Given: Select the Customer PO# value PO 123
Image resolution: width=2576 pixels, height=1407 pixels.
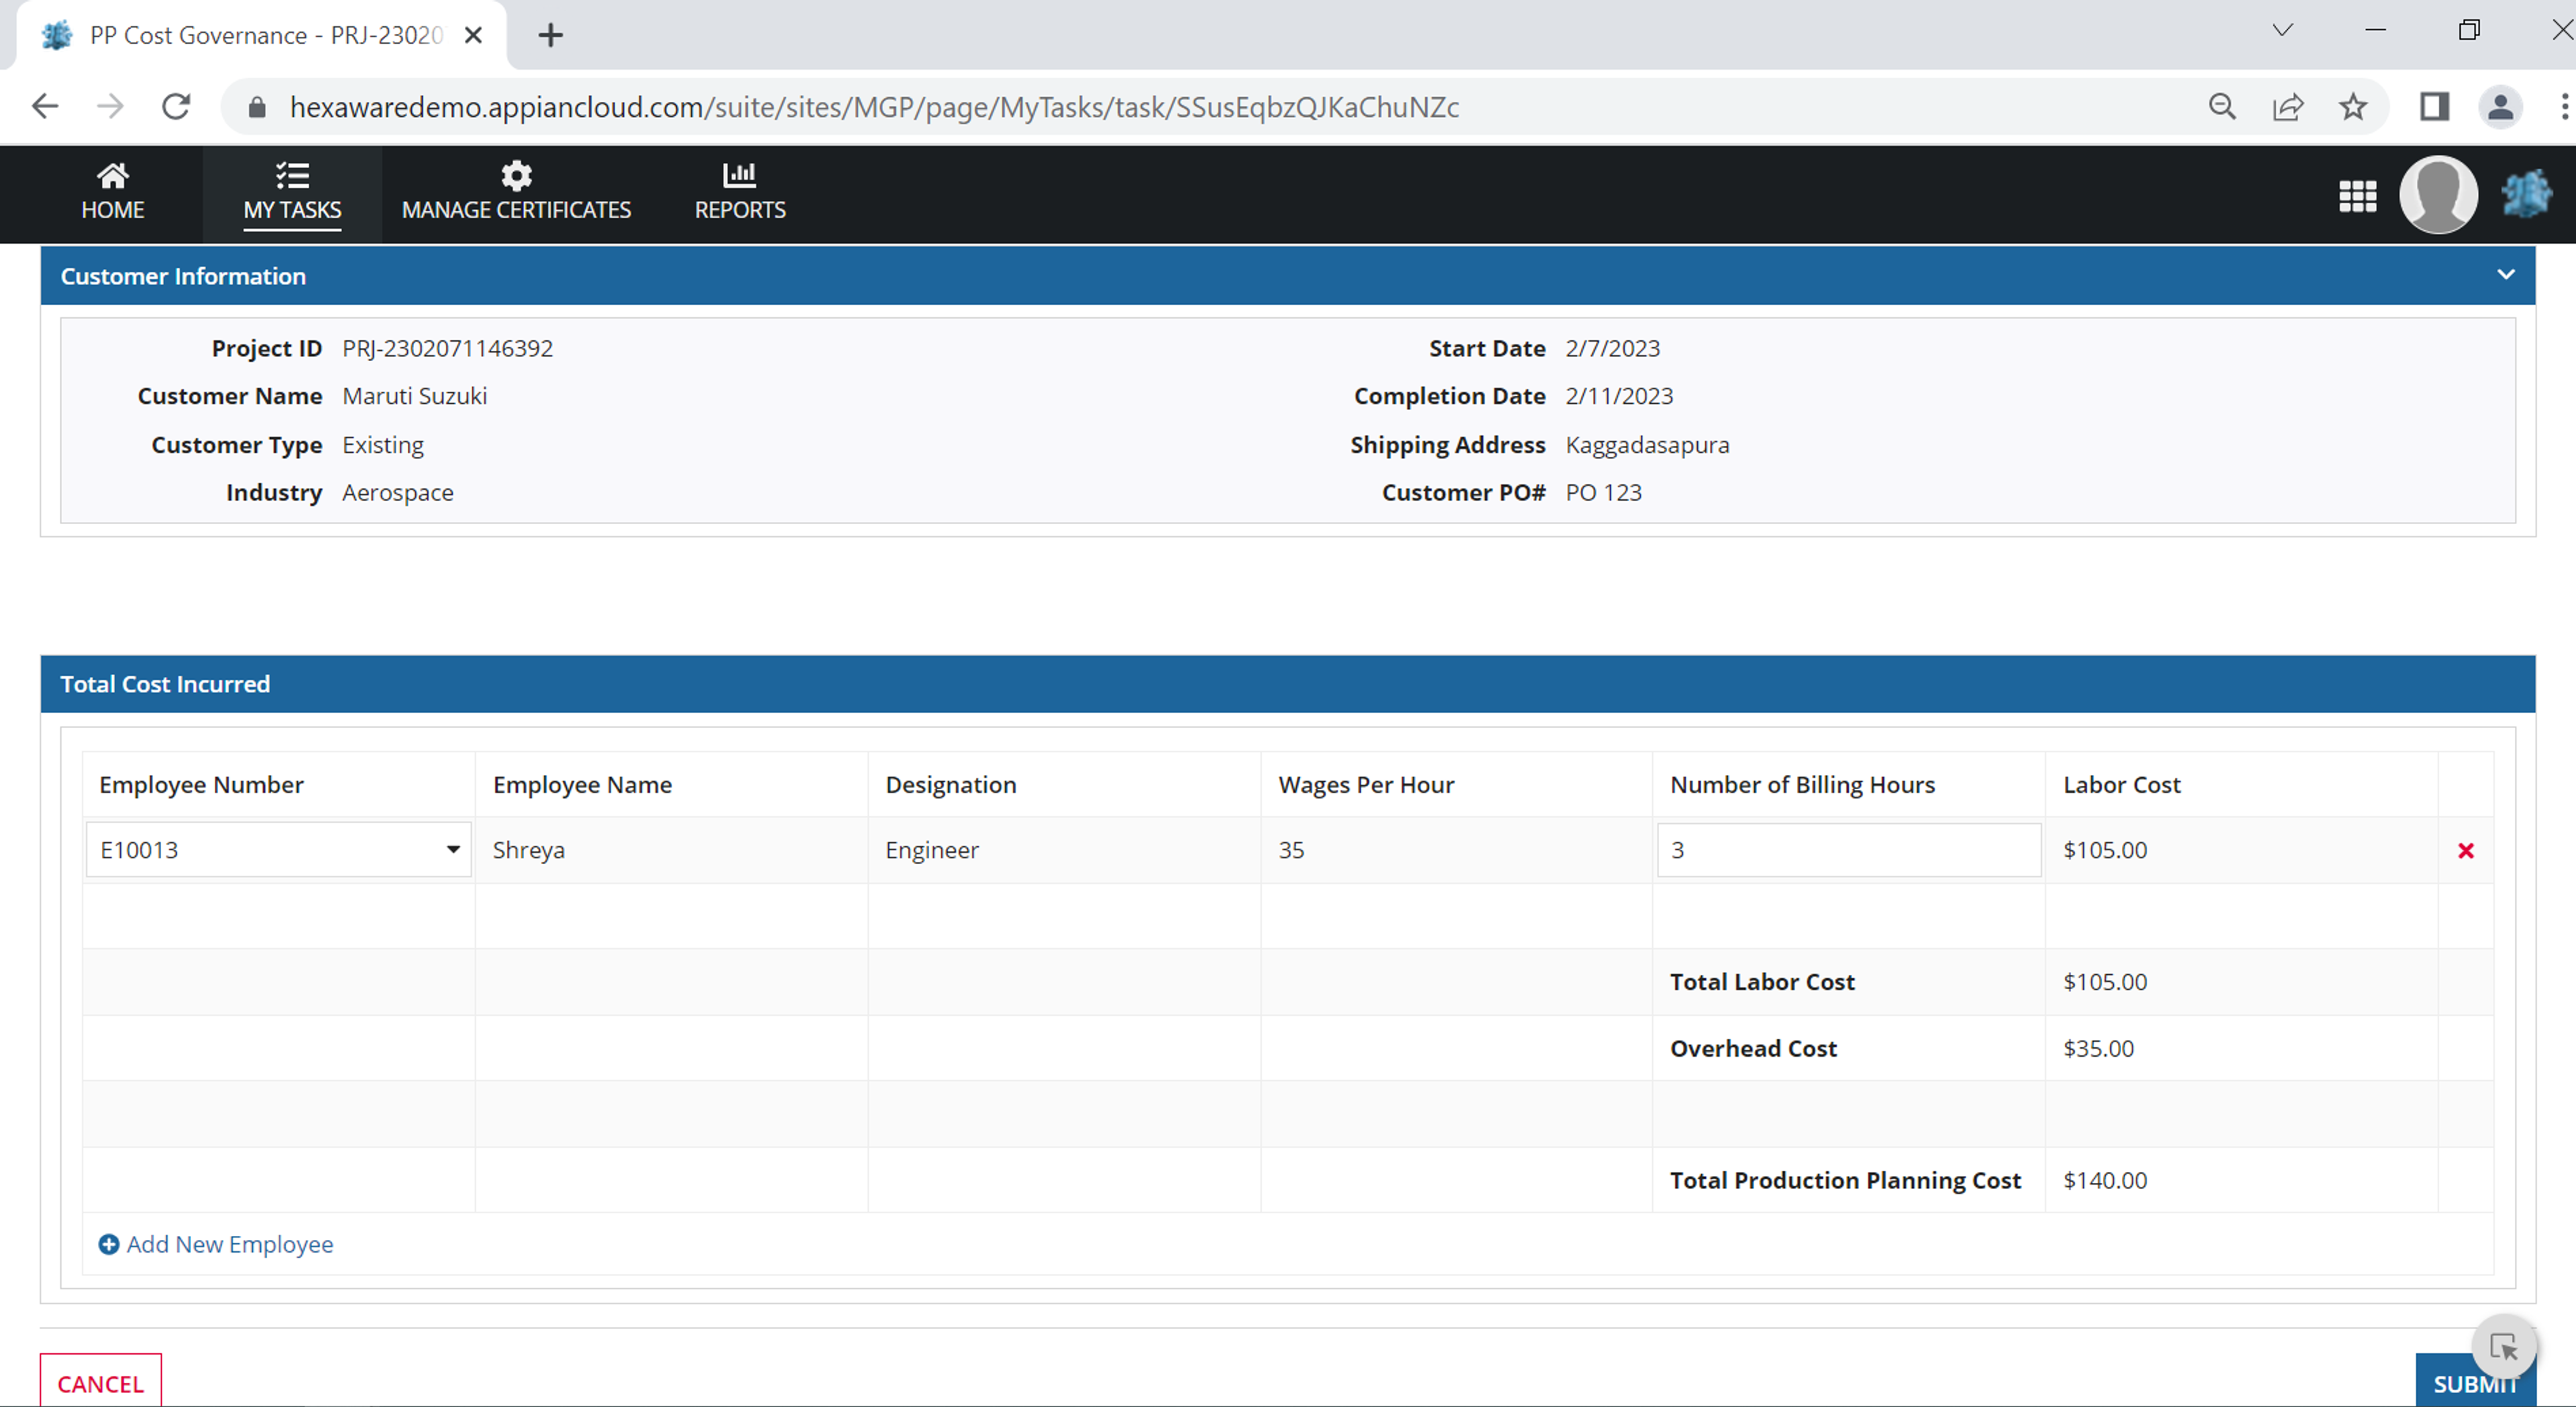Looking at the screenshot, I should (1603, 492).
